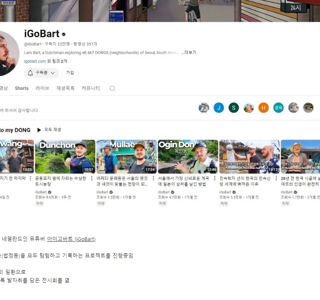
Task: Open more options for the Dunchon video
Action: coord(93,179)
